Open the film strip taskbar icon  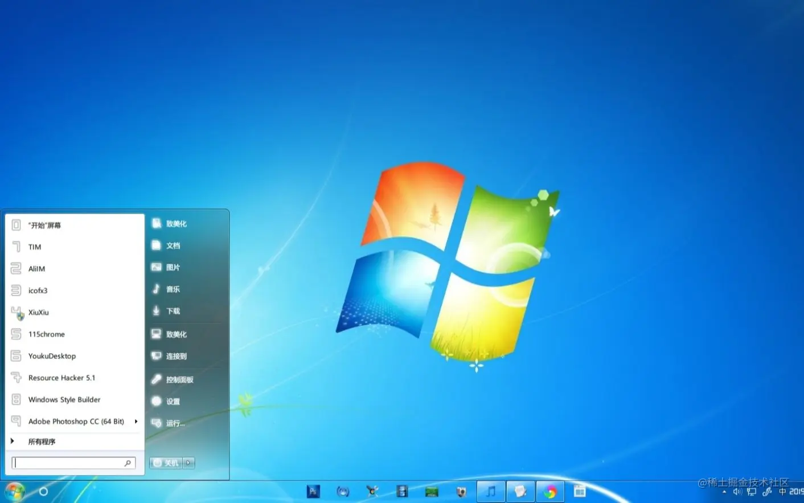coord(402,492)
